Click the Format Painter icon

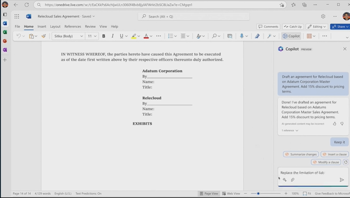(x=43, y=36)
